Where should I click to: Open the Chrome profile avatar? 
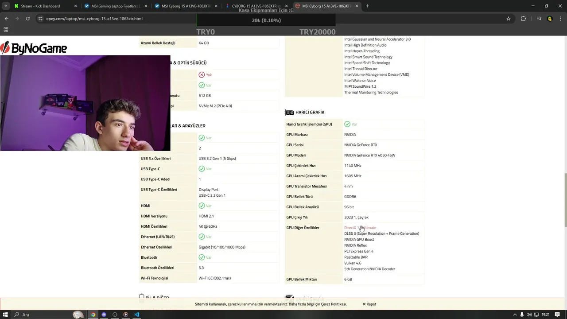tap(550, 19)
